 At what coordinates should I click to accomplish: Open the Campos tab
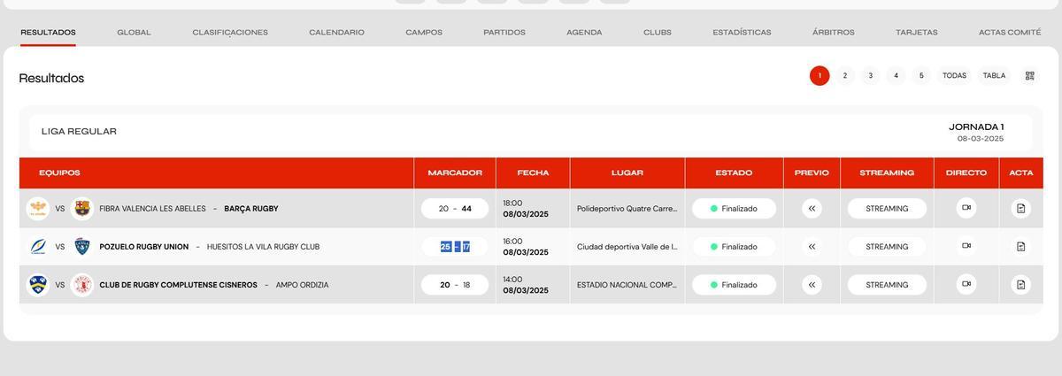coord(424,32)
